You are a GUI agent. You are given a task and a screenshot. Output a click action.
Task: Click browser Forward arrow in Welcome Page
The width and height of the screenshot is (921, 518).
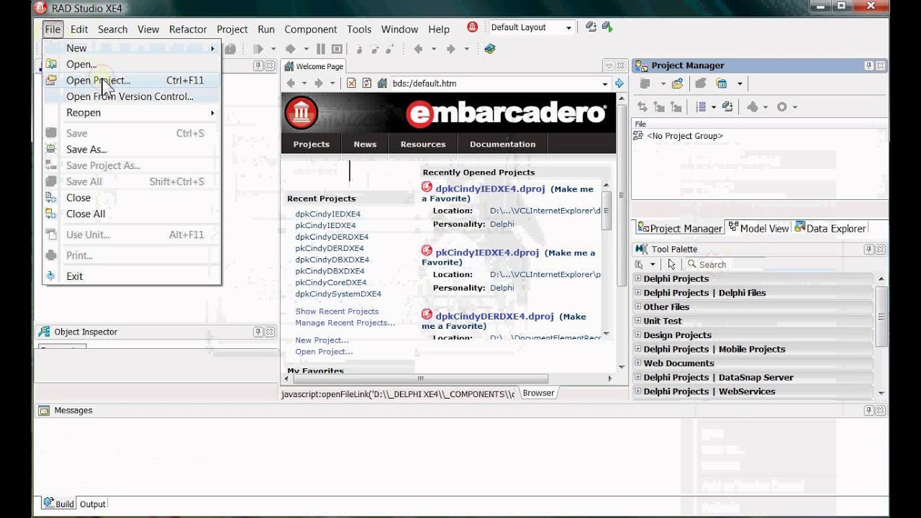[318, 83]
